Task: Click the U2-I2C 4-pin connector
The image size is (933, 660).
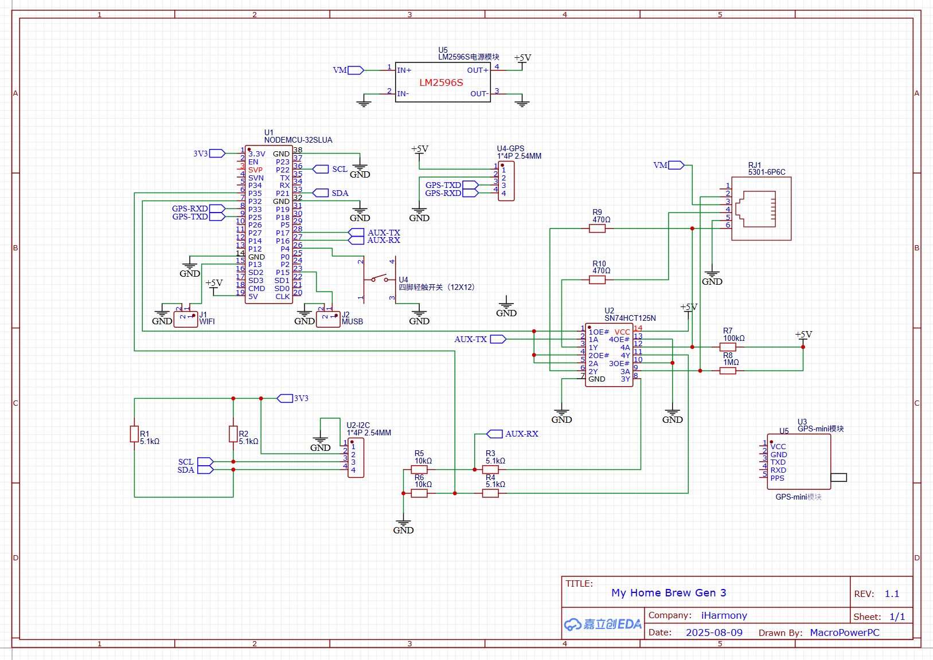Action: pos(356,458)
